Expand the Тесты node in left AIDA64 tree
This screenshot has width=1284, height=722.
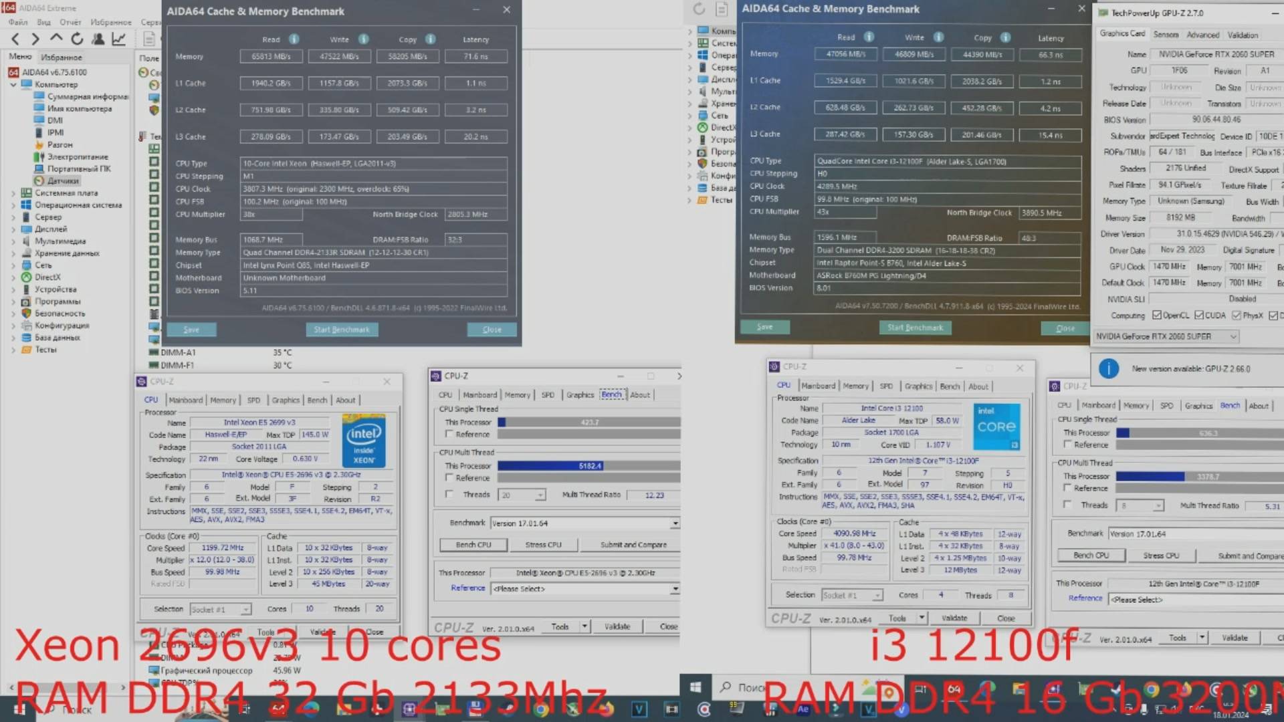tap(13, 350)
